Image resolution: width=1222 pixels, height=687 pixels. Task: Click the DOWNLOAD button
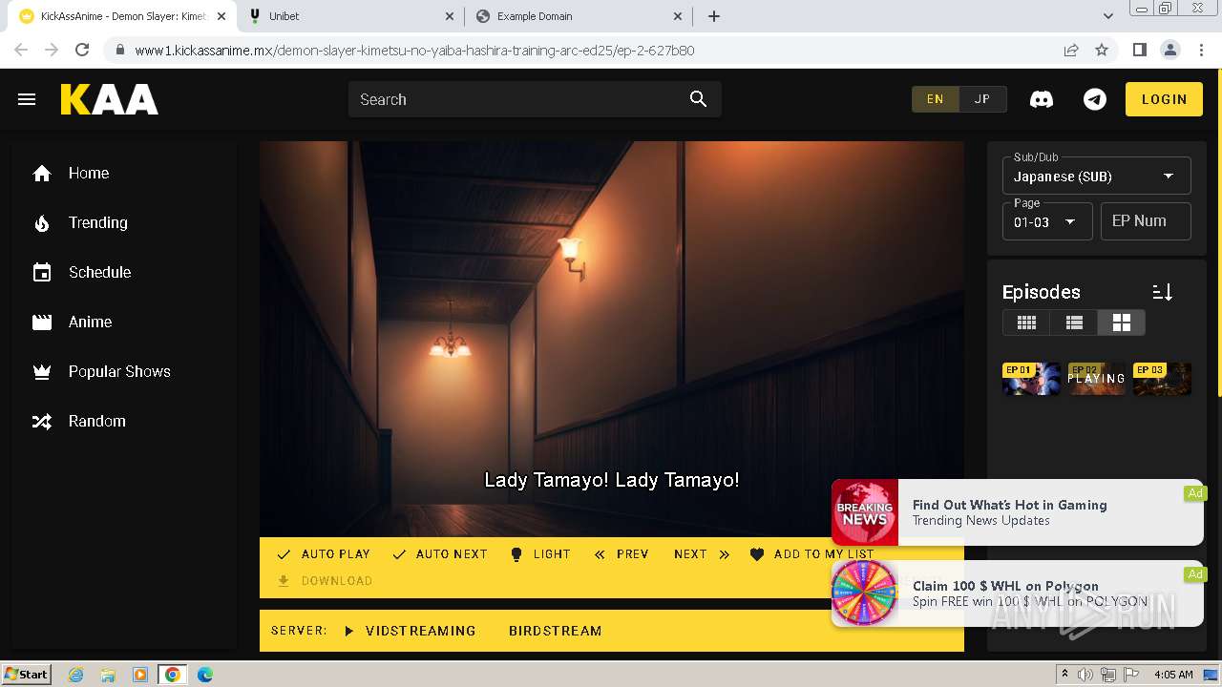coord(325,581)
